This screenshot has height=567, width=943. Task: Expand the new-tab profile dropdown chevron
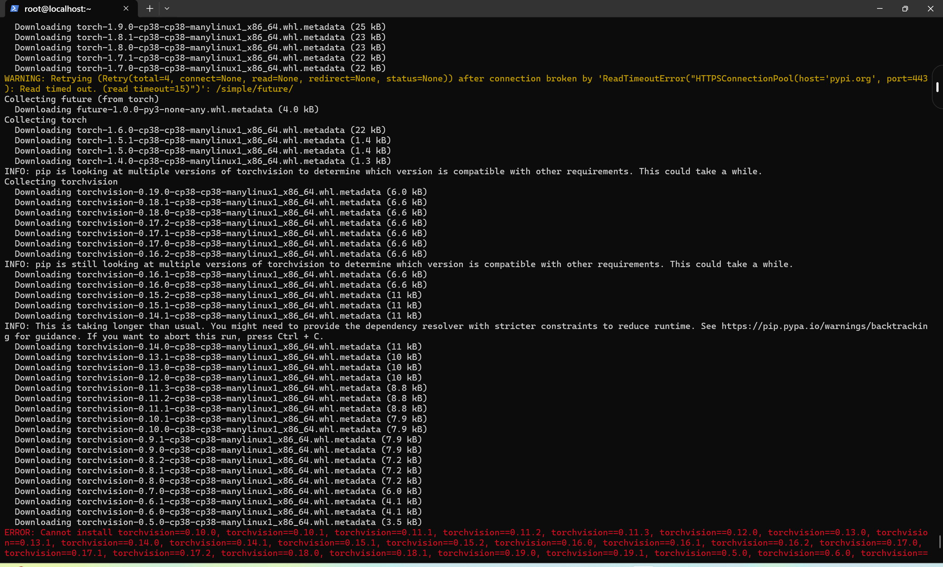tap(167, 8)
